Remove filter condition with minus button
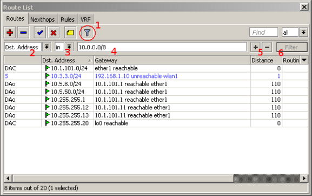Viewport: 312px width, 196px height. (x=267, y=47)
